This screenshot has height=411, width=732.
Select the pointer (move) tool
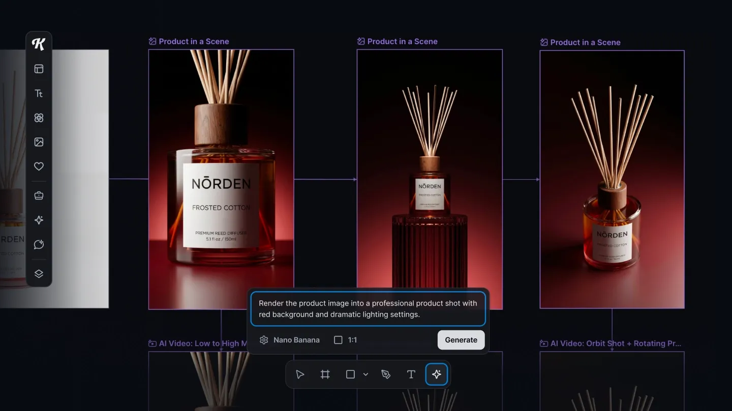coord(300,374)
